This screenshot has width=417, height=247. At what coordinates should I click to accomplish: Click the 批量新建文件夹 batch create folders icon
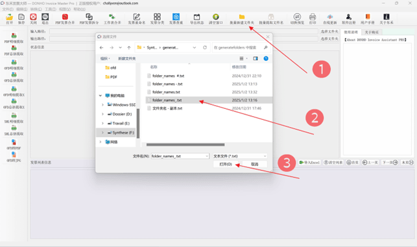point(242,17)
